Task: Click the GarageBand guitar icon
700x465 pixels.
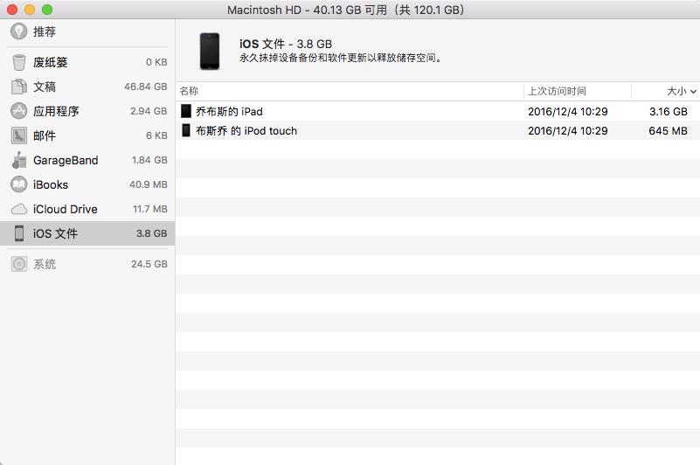Action: point(18,160)
